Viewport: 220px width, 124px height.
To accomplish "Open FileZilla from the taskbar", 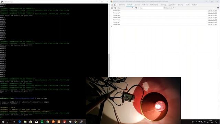I will [x=64, y=122].
